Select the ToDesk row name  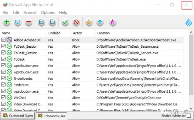tap(19, 59)
